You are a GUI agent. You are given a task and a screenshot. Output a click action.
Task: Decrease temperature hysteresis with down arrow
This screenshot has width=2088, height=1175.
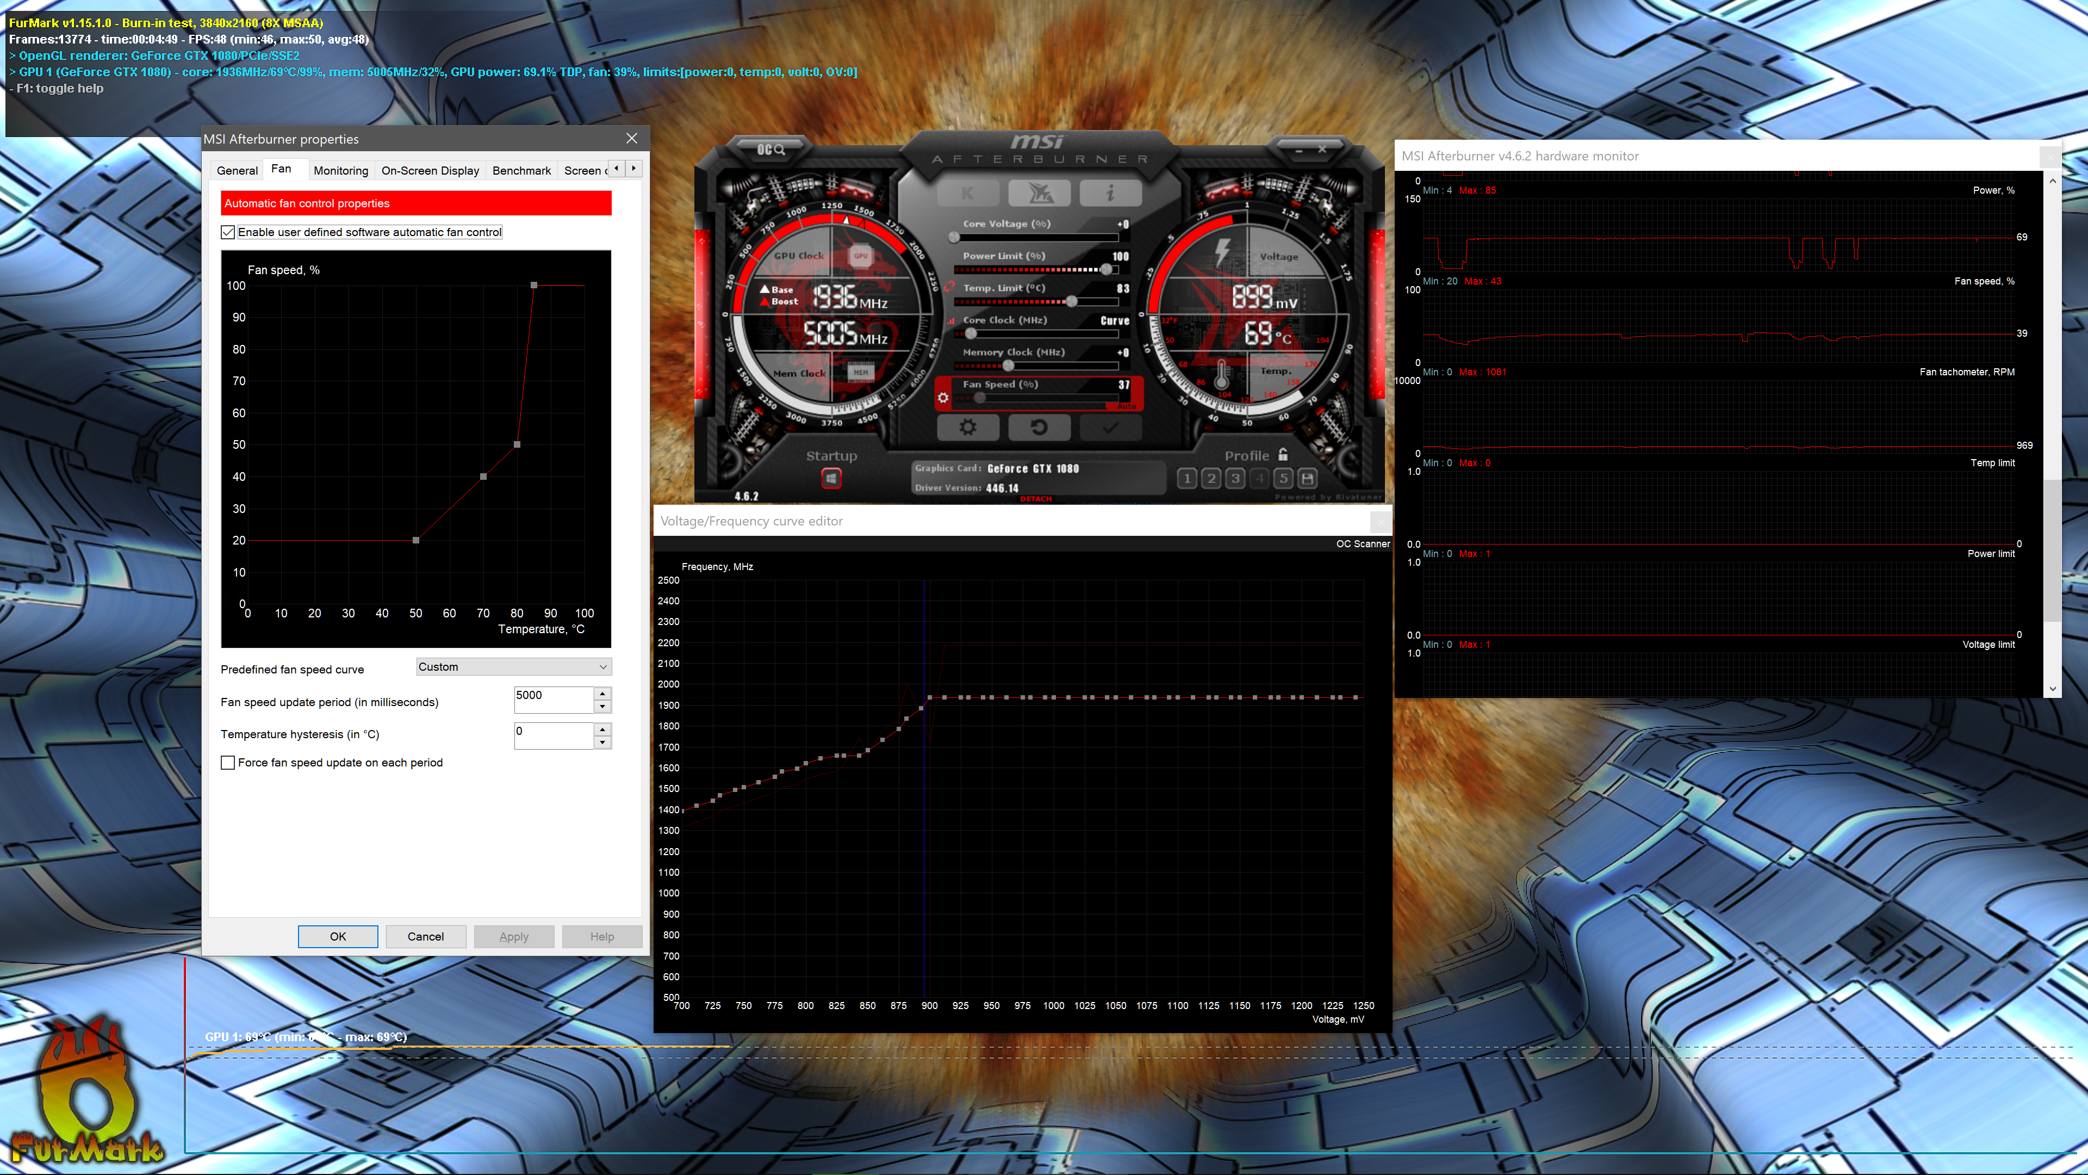point(602,743)
